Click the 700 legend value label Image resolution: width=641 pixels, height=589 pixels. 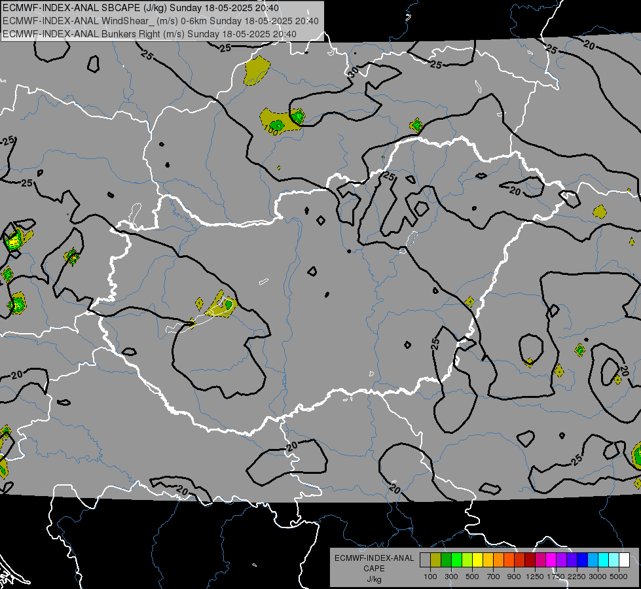tap(494, 577)
